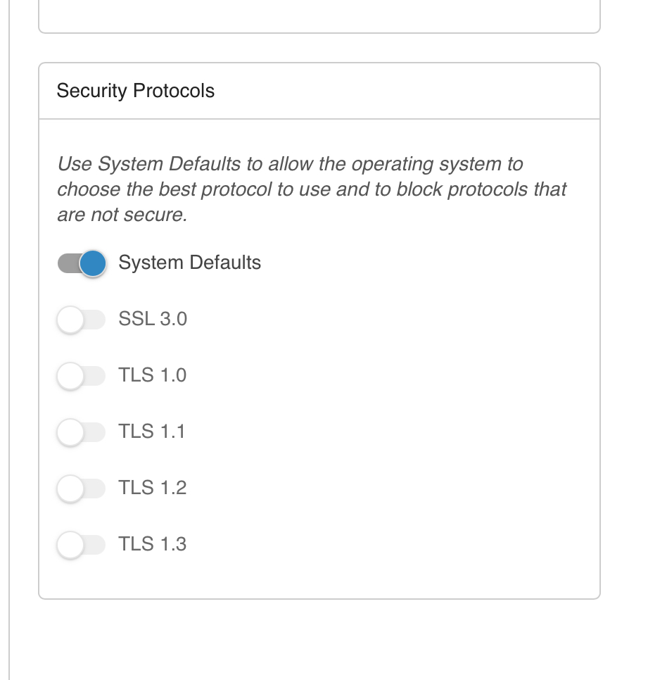Image resolution: width=667 pixels, height=680 pixels.
Task: Enable the TLS 1.2 switch
Action: click(x=81, y=489)
